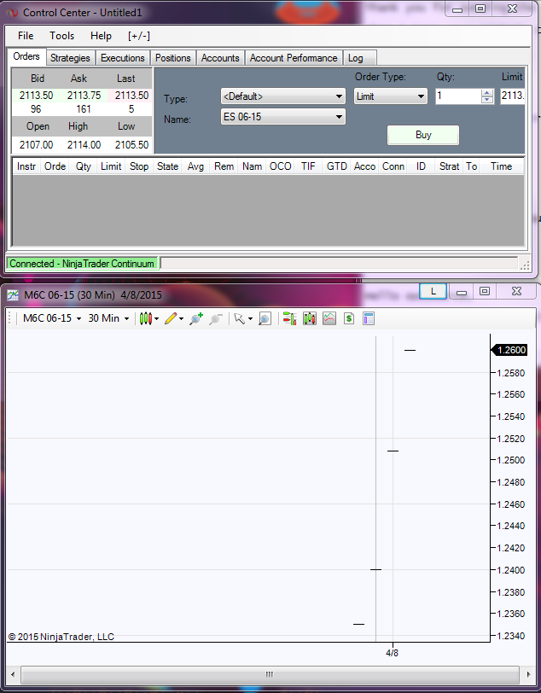Open the cursor type dropdown arrow
The image size is (541, 693).
point(250,318)
